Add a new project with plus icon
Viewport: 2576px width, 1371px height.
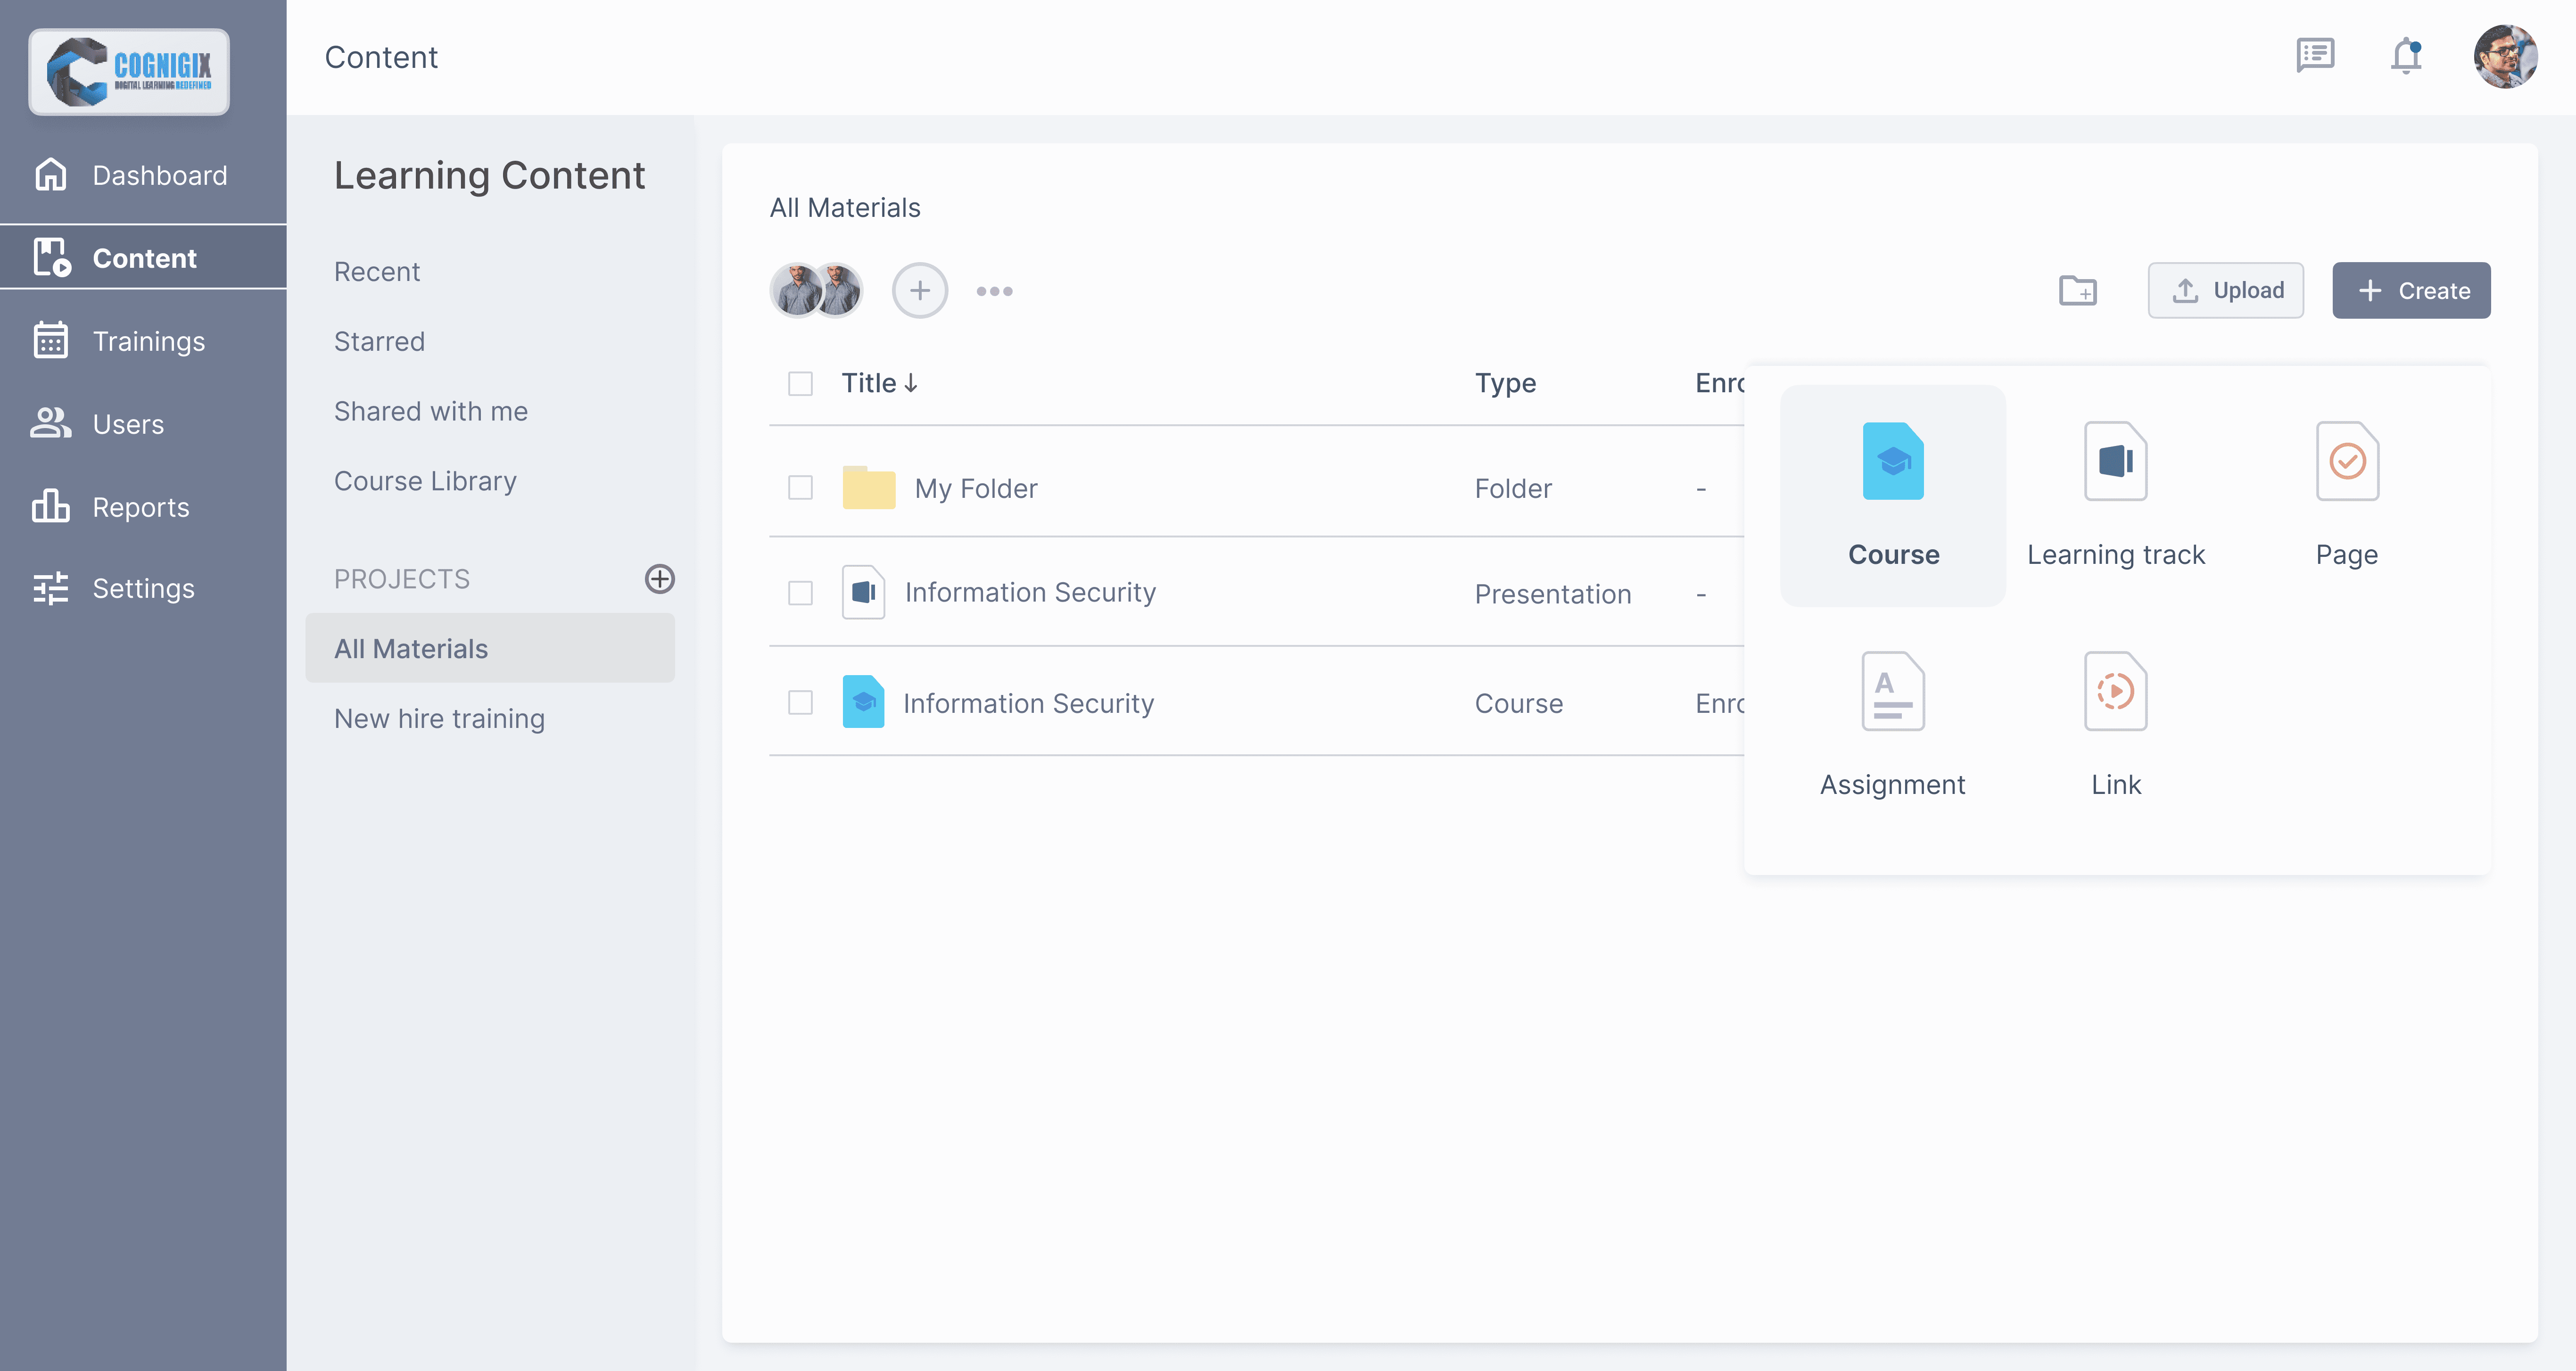(x=659, y=579)
